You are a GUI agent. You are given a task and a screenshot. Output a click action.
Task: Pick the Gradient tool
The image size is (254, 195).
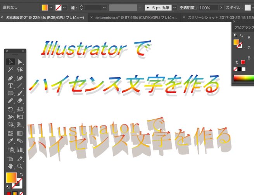pos(20,133)
